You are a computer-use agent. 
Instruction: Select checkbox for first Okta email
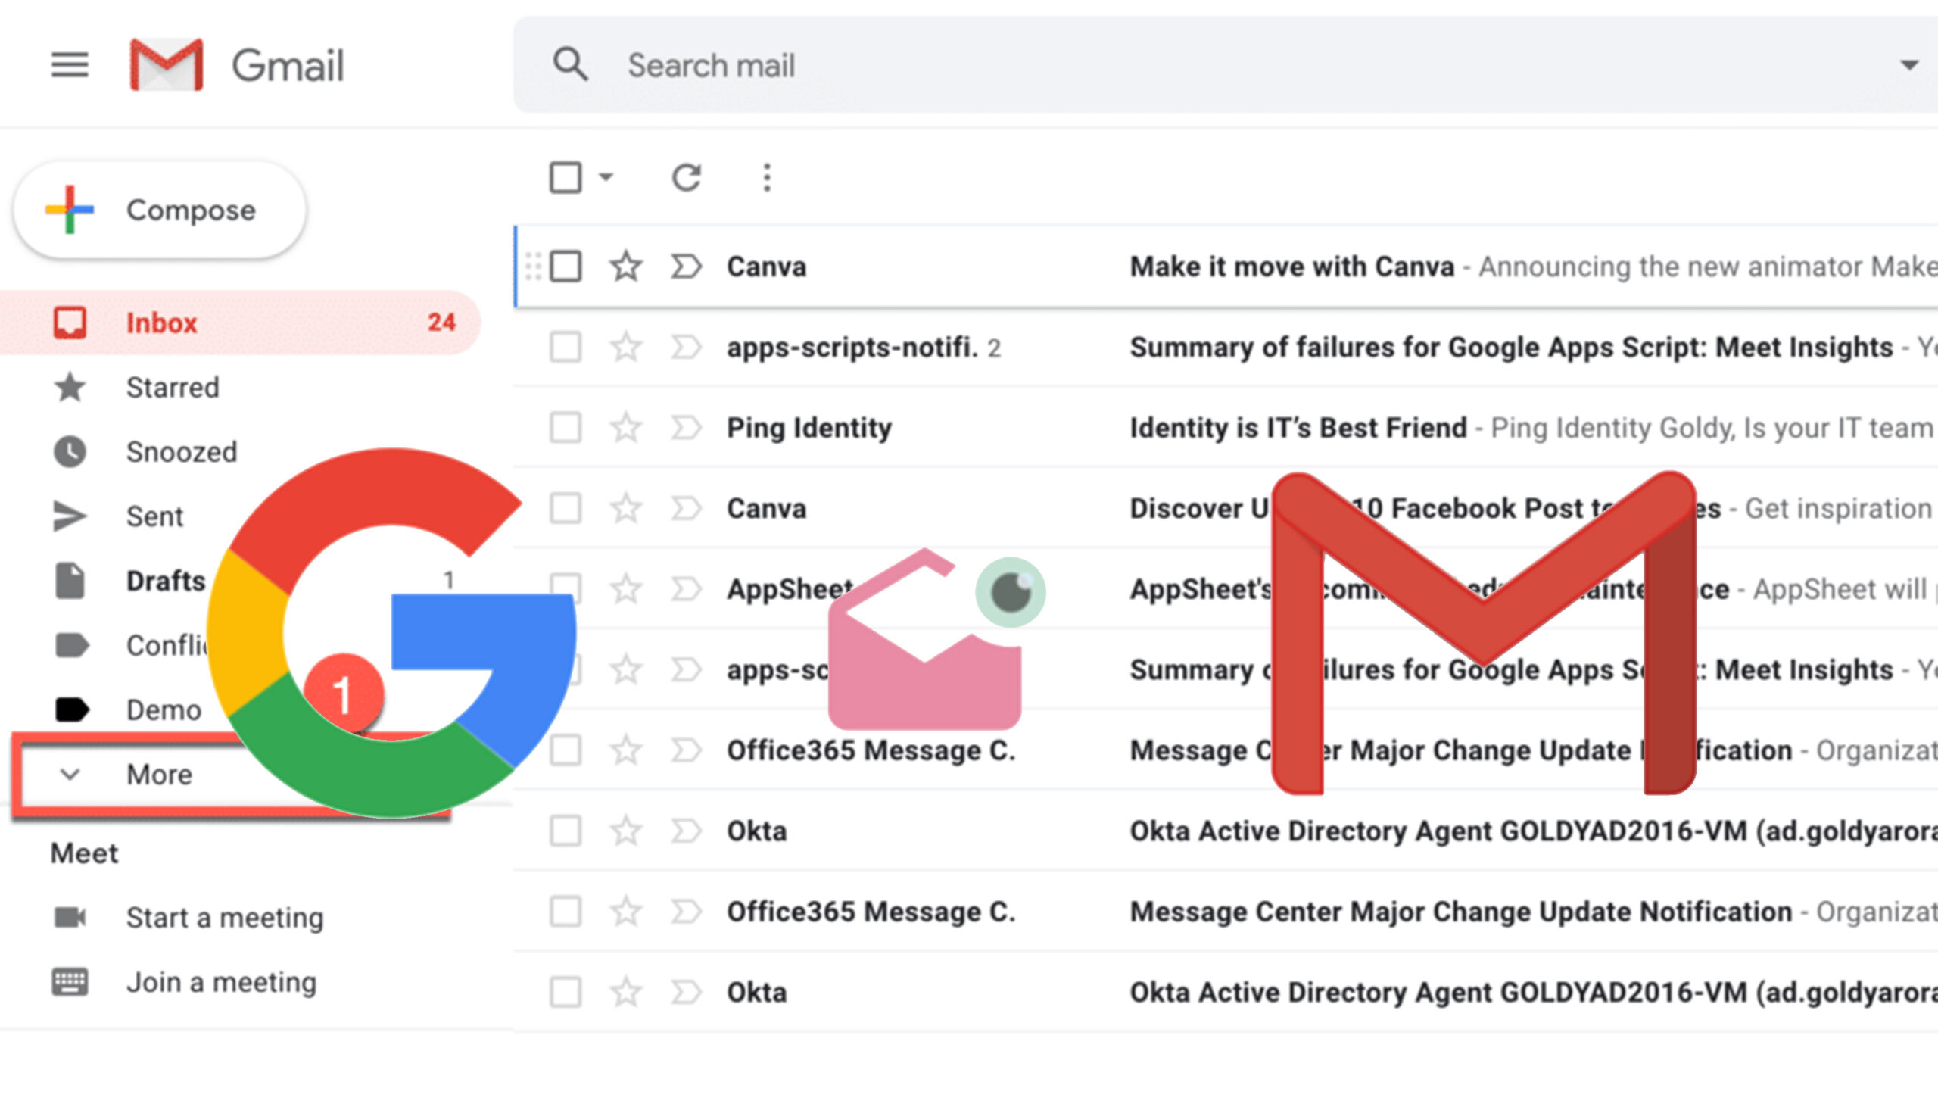566,831
